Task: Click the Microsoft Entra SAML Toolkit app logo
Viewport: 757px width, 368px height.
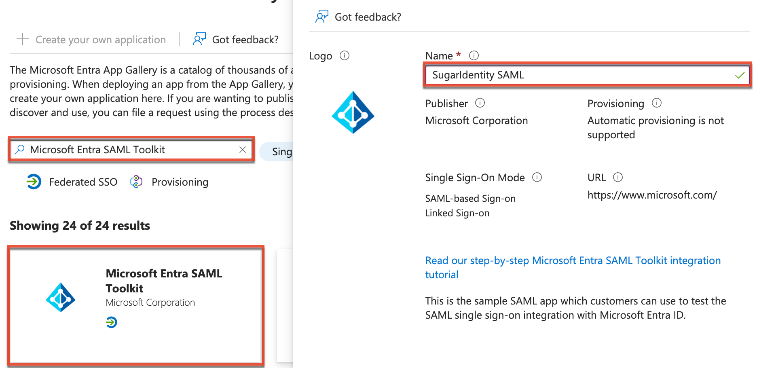Action: click(x=61, y=298)
